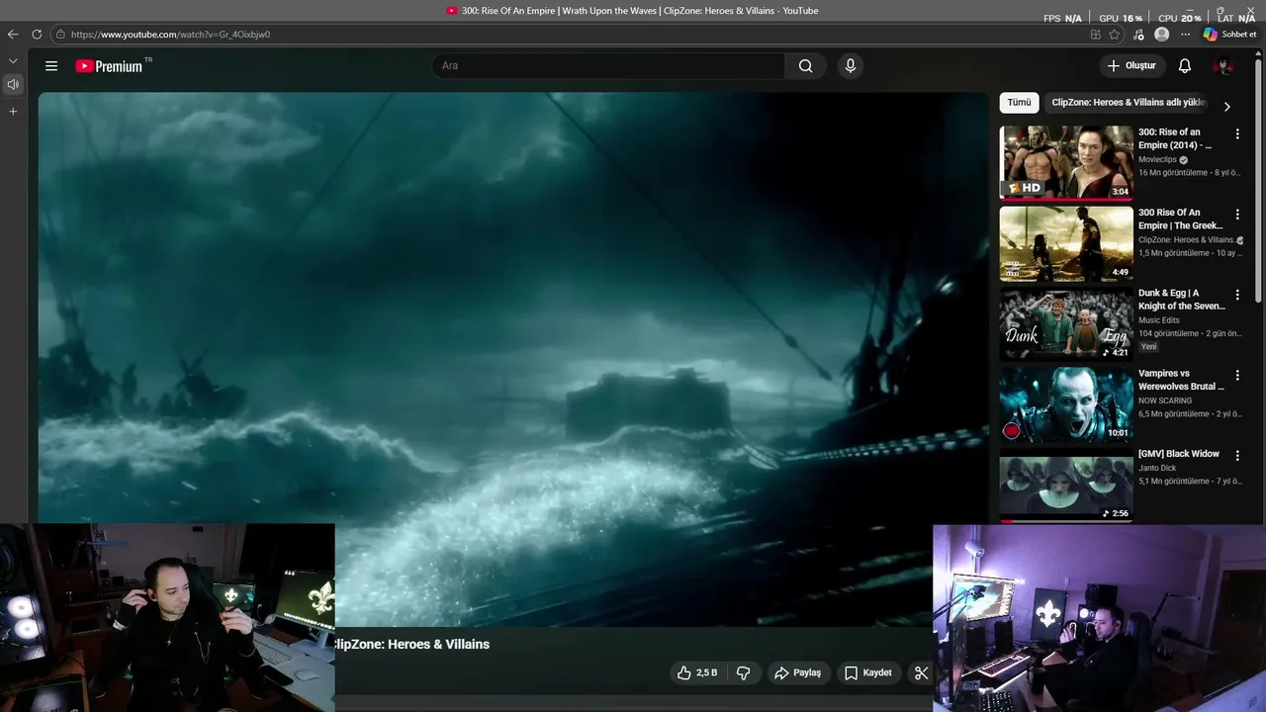View site info via the lock icon

[60, 35]
